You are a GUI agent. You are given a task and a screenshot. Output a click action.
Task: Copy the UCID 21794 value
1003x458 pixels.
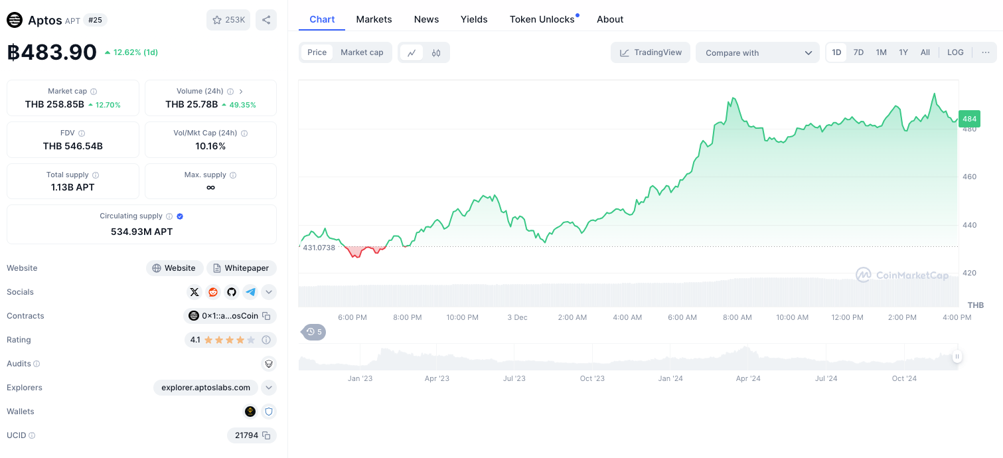click(x=266, y=435)
